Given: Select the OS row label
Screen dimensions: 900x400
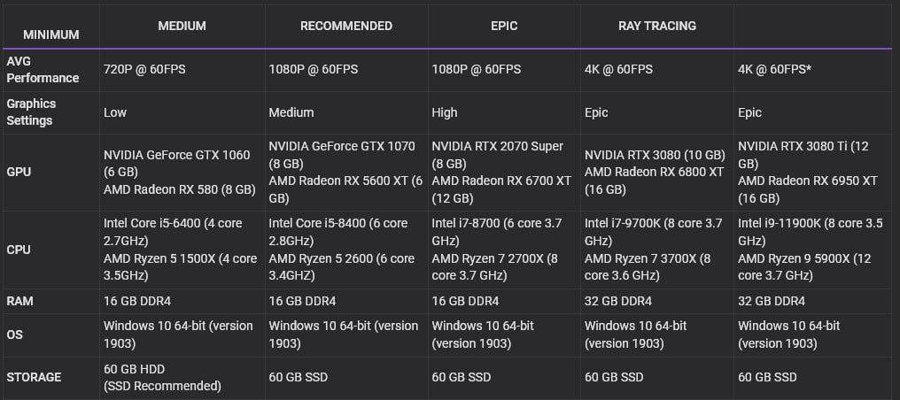Looking at the screenshot, I should point(15,335).
